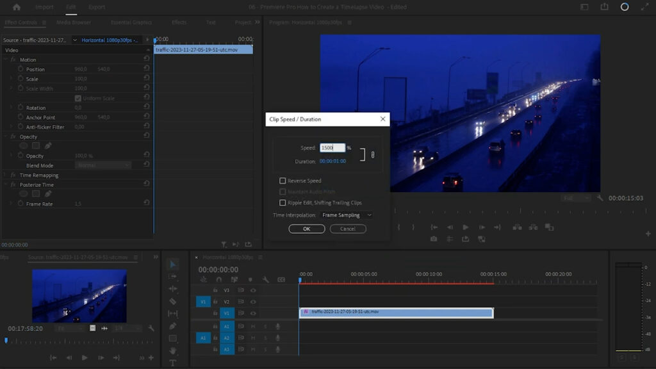
Task: Open the Blend Mode dropdown
Action: click(x=103, y=165)
